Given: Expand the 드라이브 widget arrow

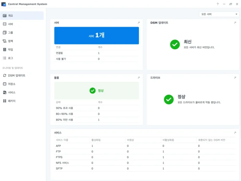Looking at the screenshot, I should point(235,78).
